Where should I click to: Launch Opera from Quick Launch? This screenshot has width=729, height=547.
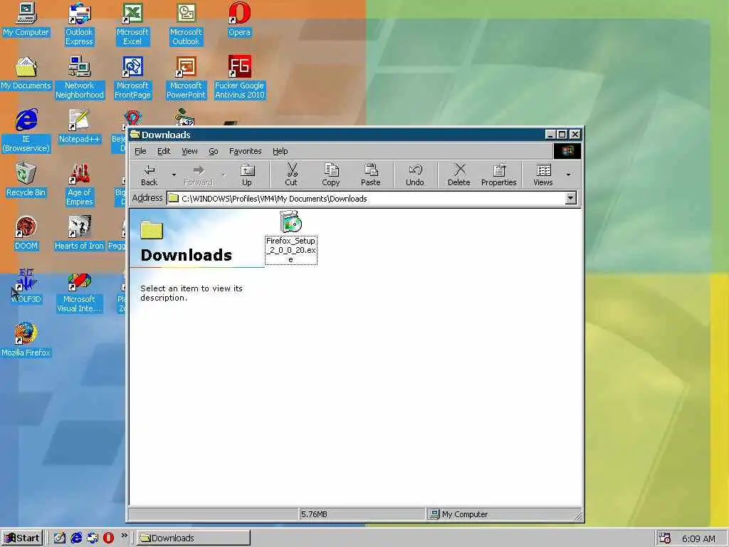pos(108,538)
